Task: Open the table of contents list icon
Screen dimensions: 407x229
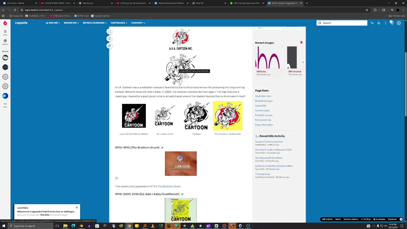Action: [x=109, y=39]
